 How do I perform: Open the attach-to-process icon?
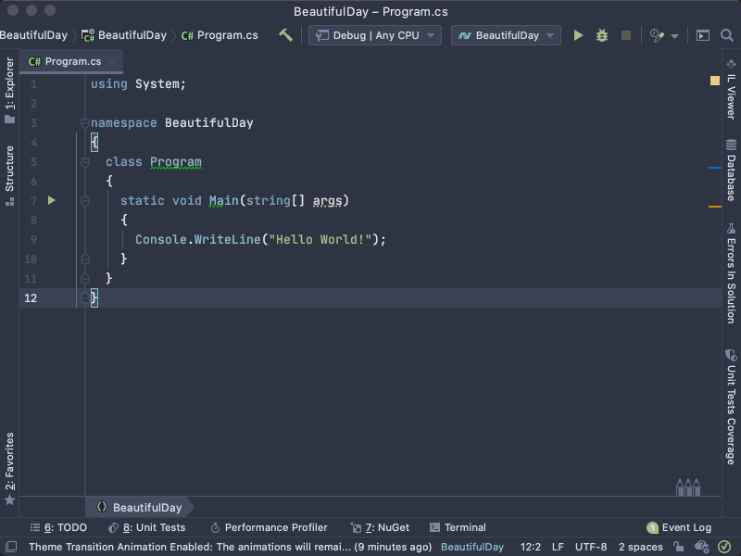(x=657, y=35)
